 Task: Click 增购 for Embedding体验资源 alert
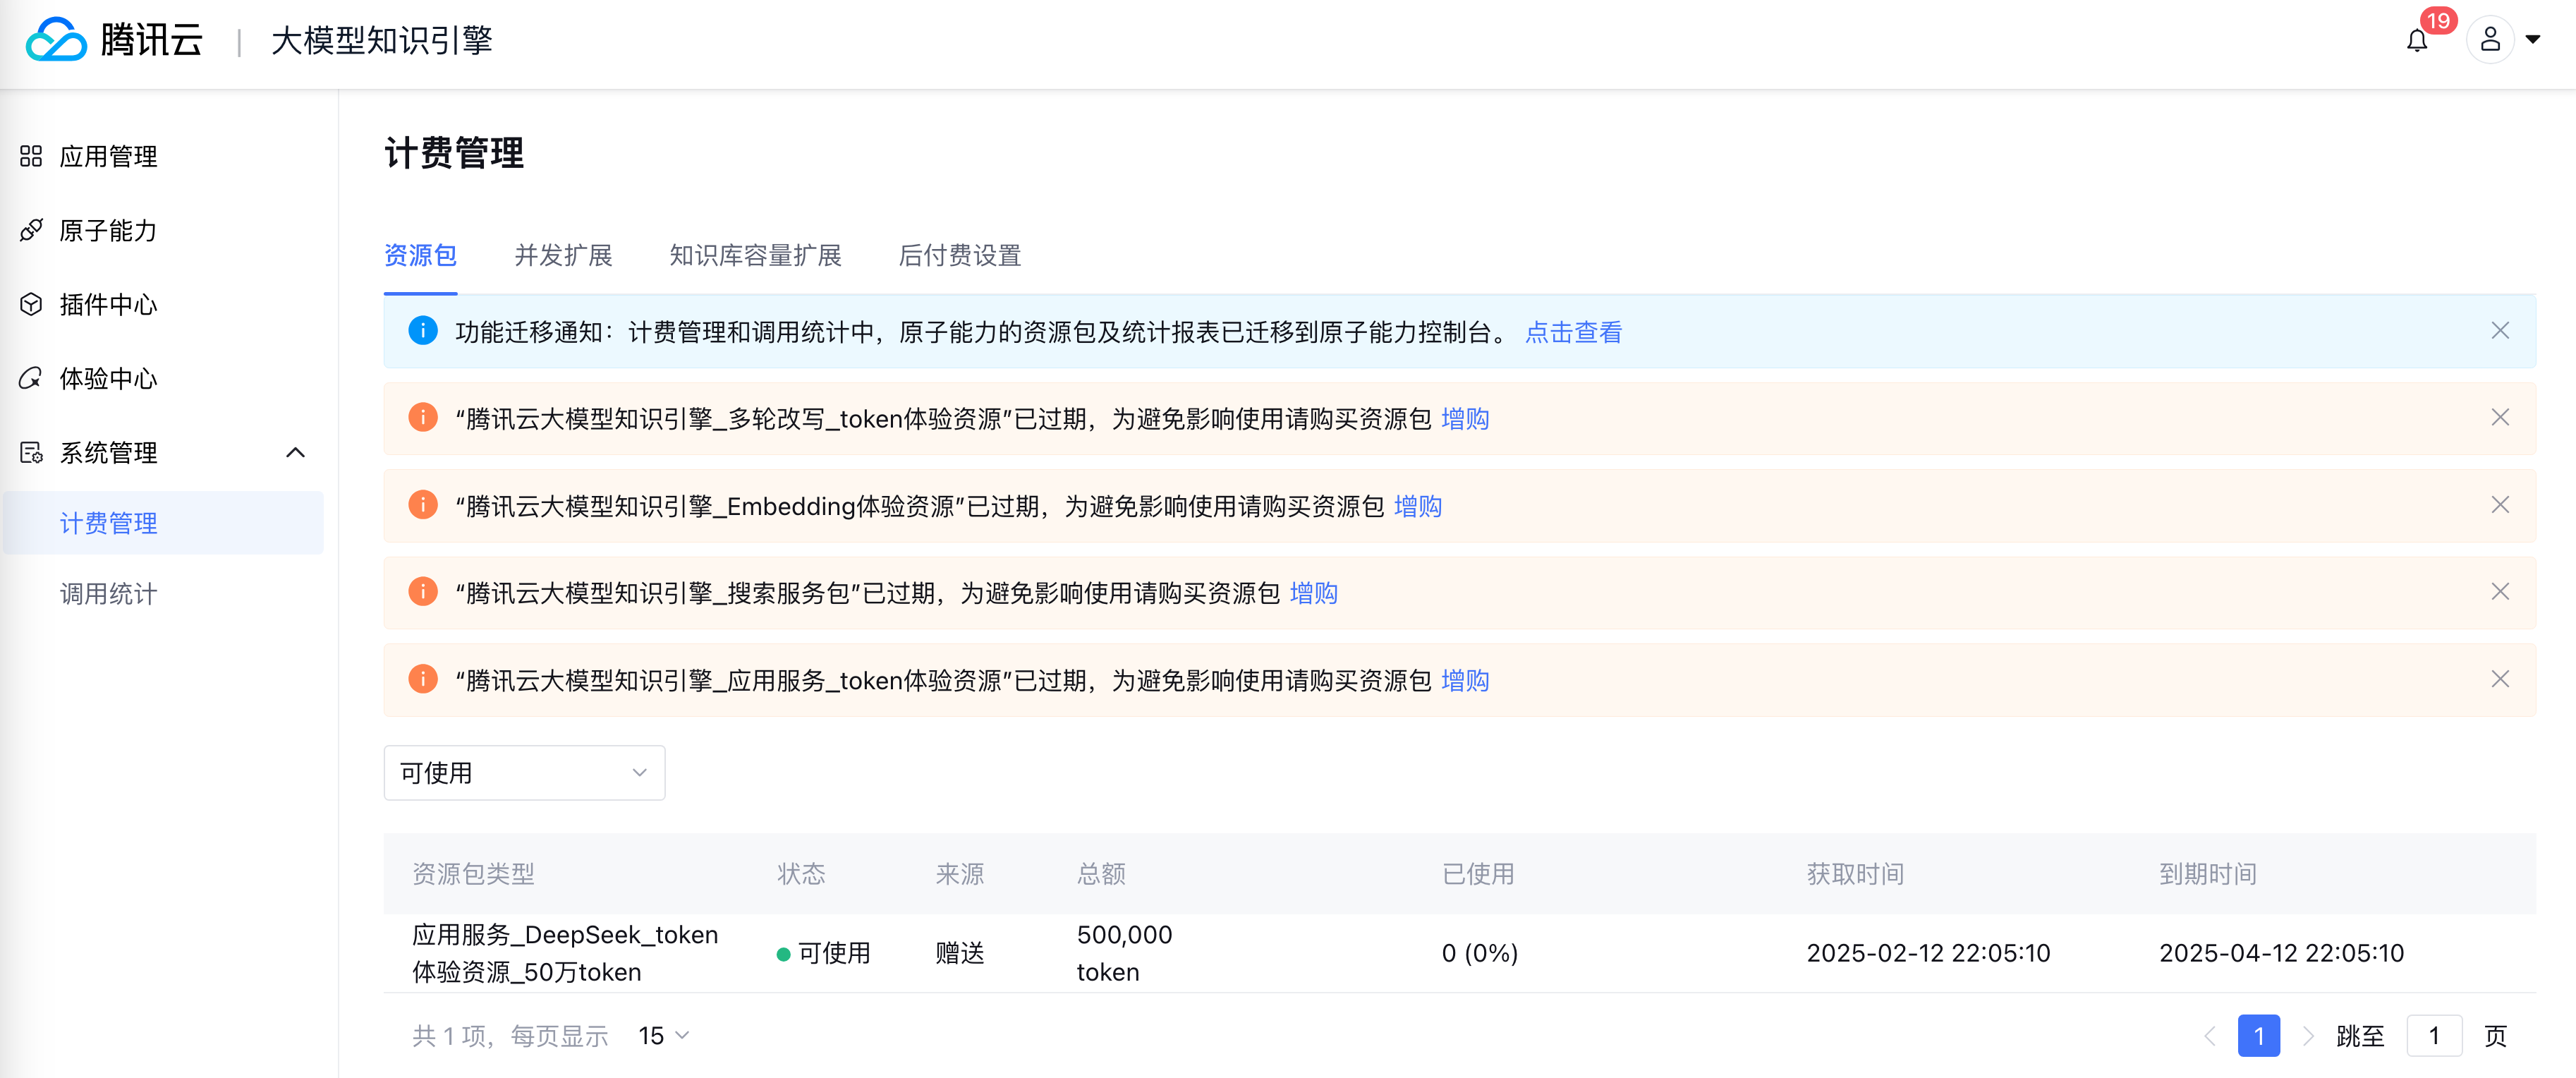tap(1417, 507)
